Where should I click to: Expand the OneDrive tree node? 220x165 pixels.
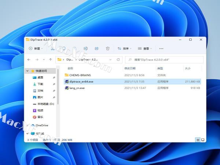[27, 125]
